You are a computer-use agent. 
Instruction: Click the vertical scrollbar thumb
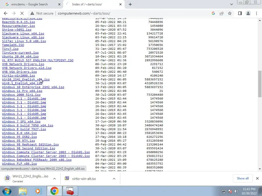pyautogui.click(x=260, y=84)
